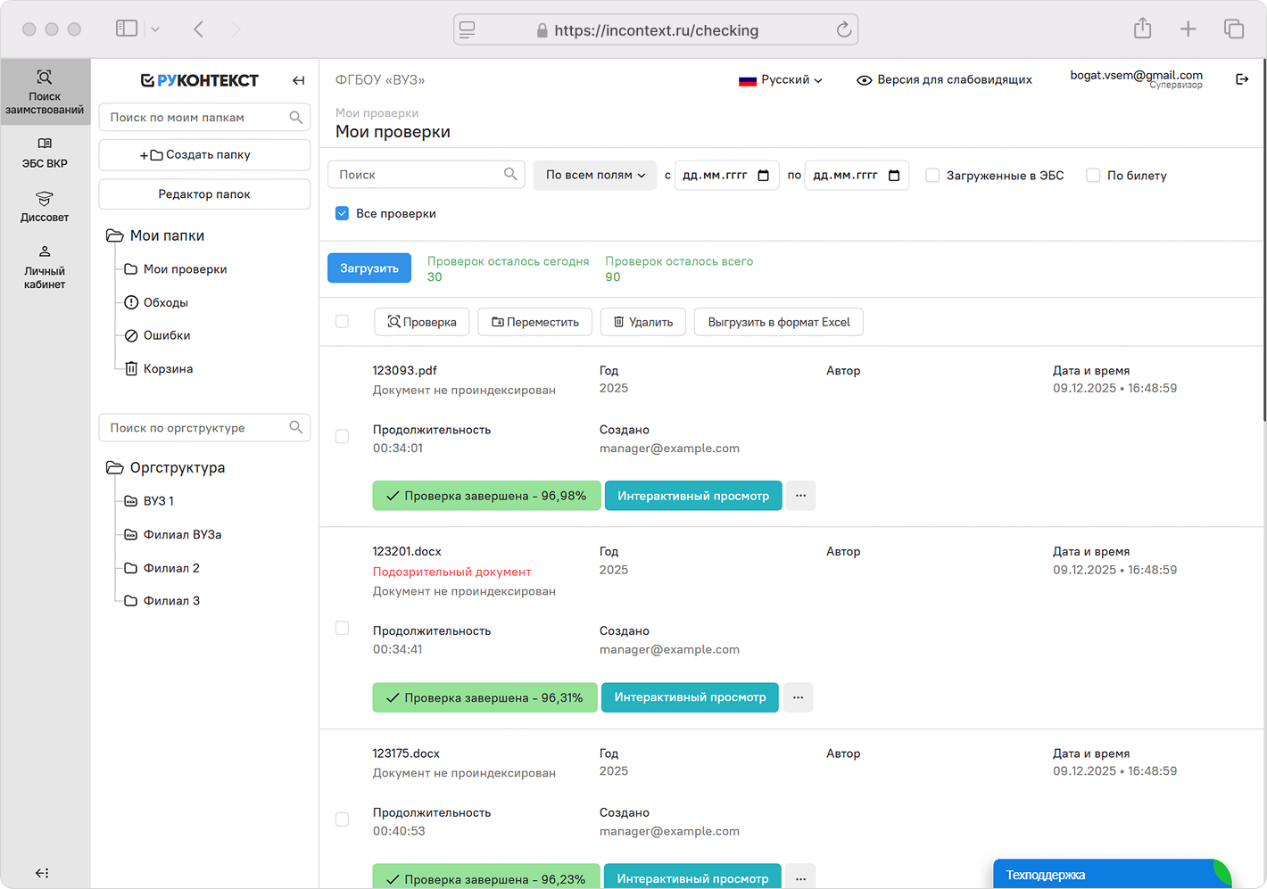Open the Поиск заимствований sidebar section

(x=45, y=92)
